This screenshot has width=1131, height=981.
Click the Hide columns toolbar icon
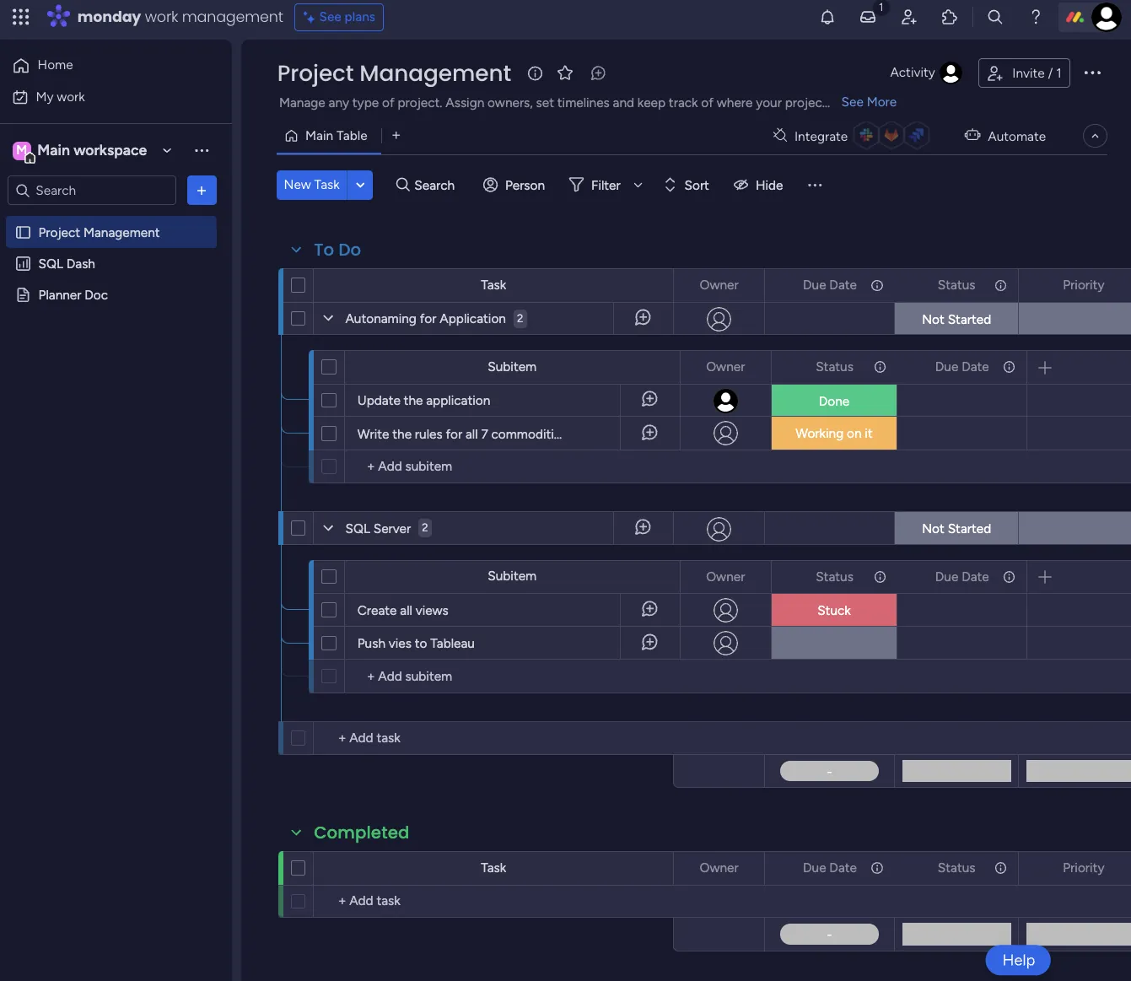coord(758,185)
